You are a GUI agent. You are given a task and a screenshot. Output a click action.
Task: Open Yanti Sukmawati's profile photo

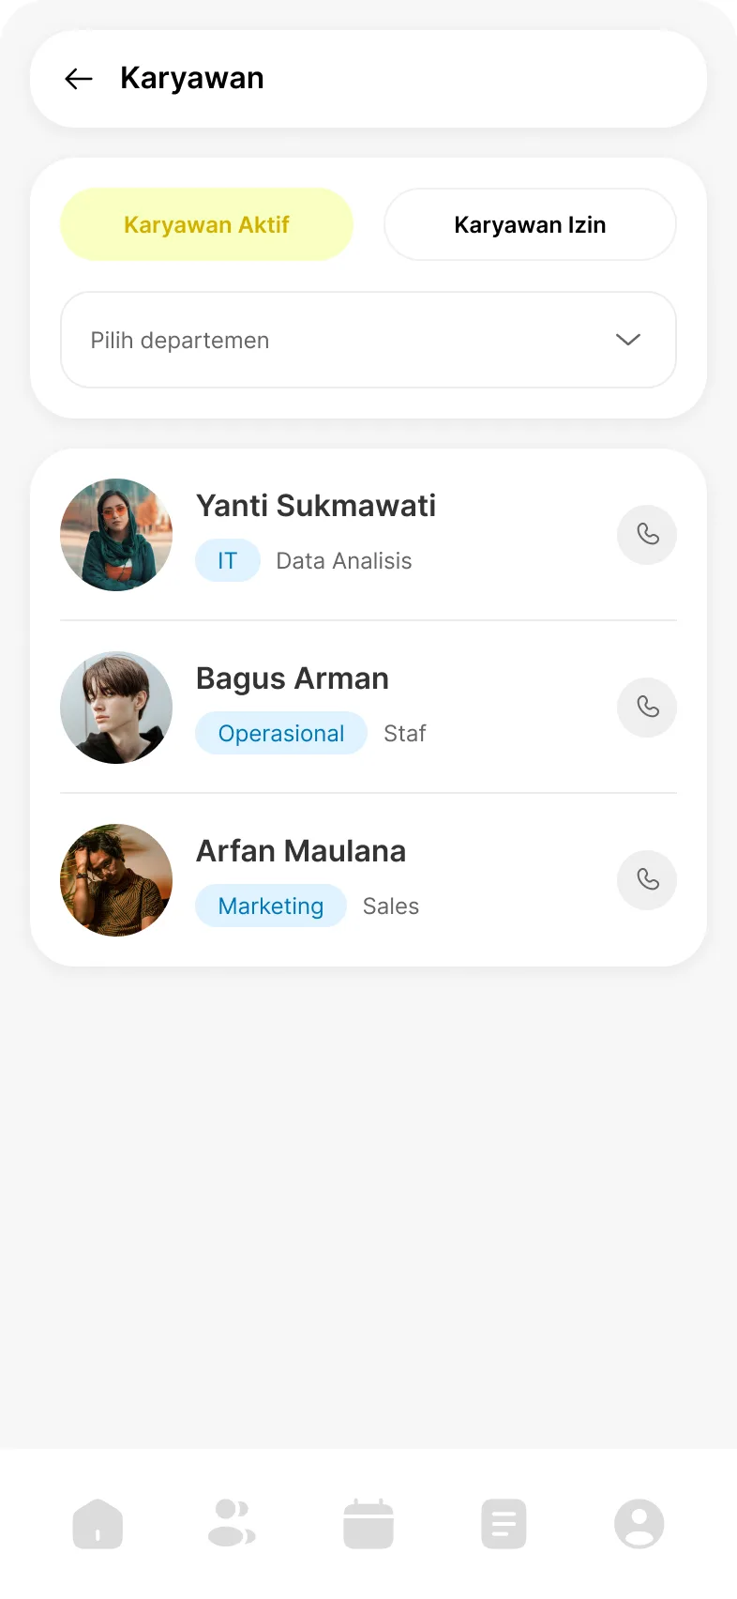[116, 535]
